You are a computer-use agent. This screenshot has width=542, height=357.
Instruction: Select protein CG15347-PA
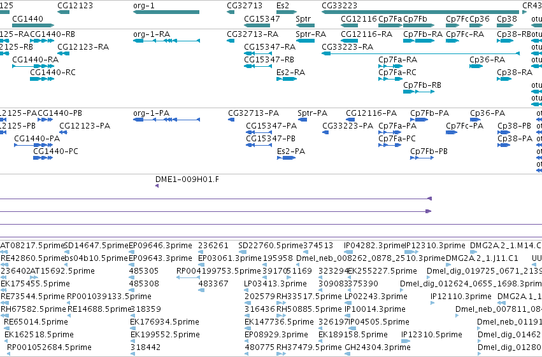tap(259, 132)
